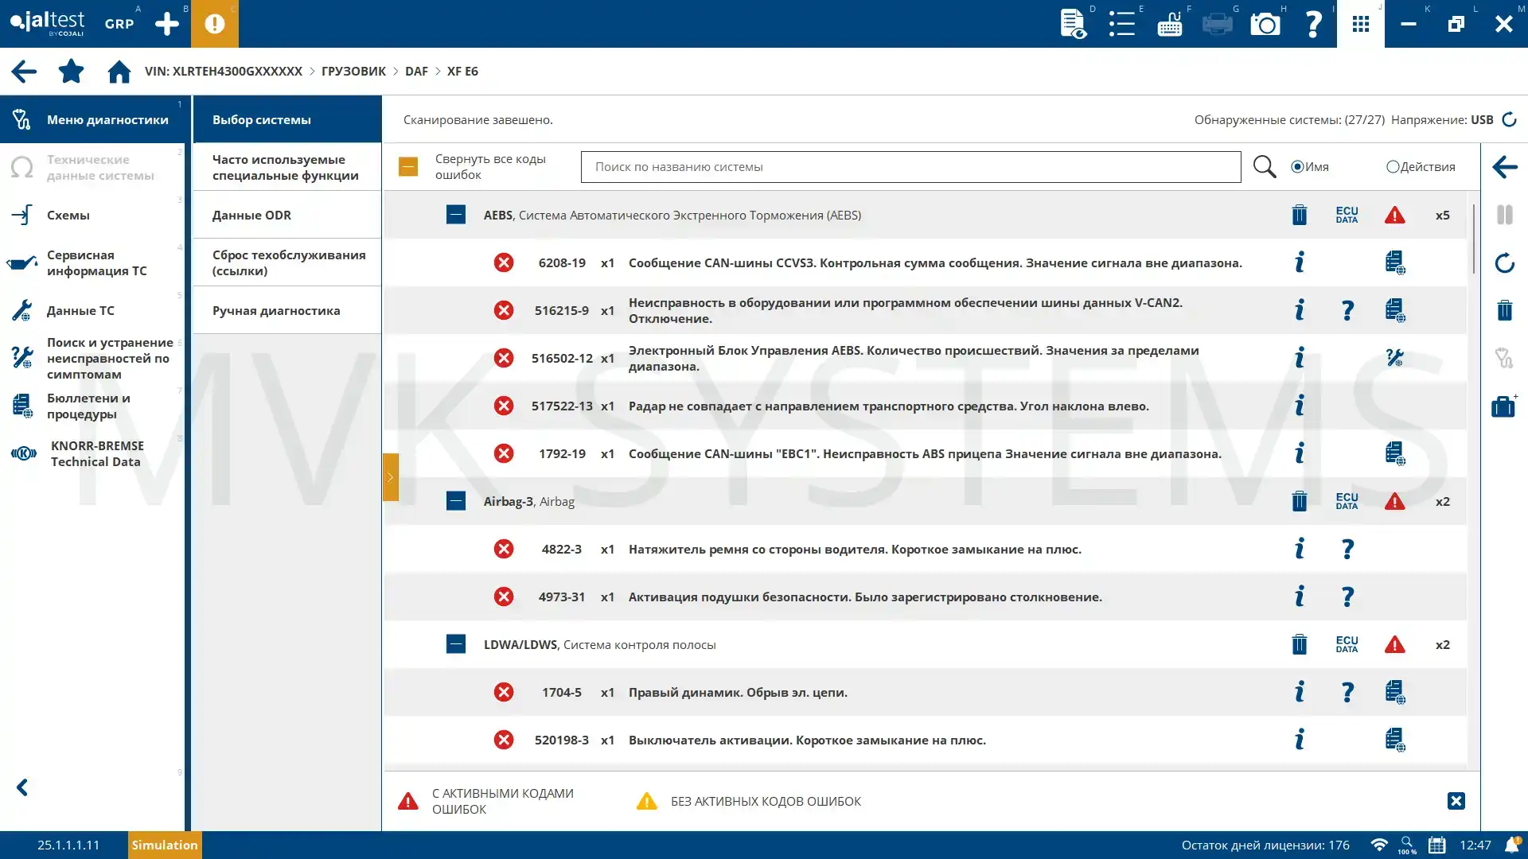Screen dimensions: 1528x859
Task: Open Поиск и устранение неисправностей по симптомам
Action: [x=92, y=358]
